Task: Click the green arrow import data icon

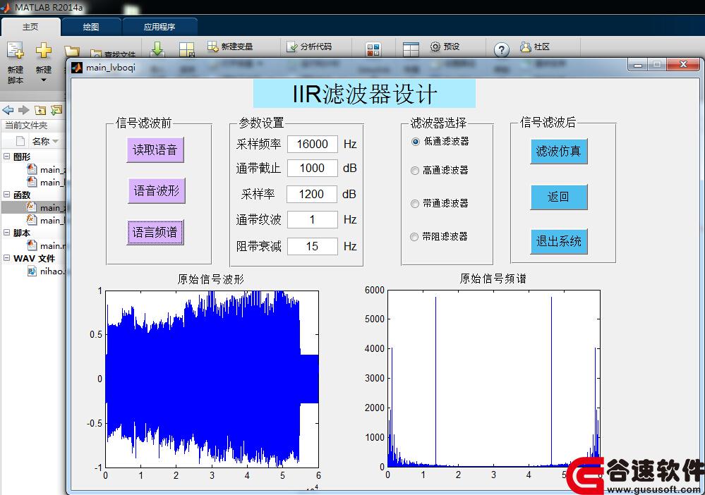Action: [x=157, y=49]
